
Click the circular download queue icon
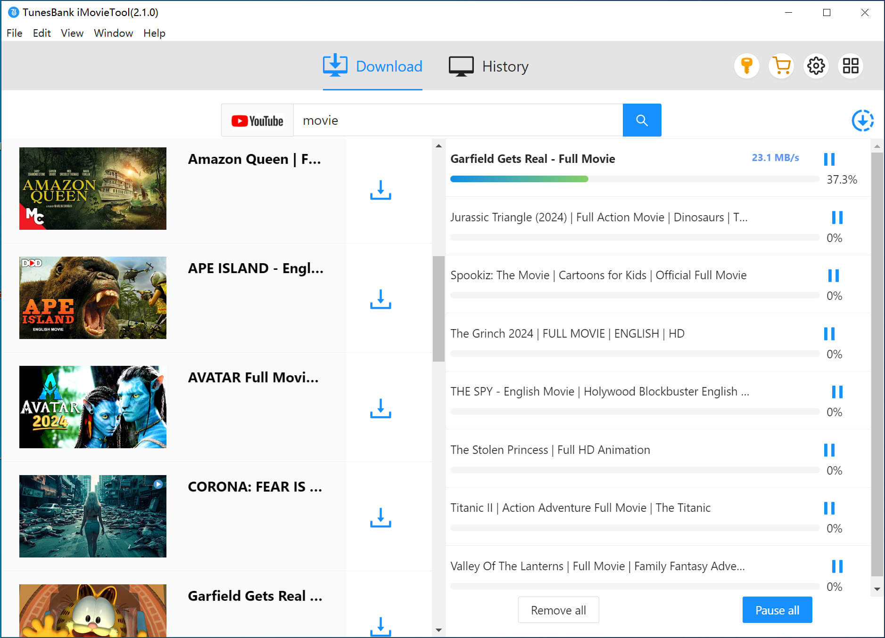pos(862,121)
